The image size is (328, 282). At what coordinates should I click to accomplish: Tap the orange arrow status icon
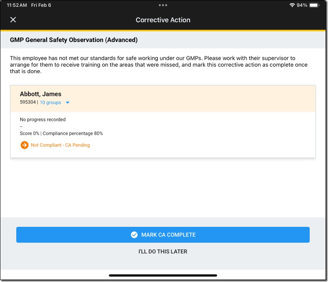pos(24,145)
